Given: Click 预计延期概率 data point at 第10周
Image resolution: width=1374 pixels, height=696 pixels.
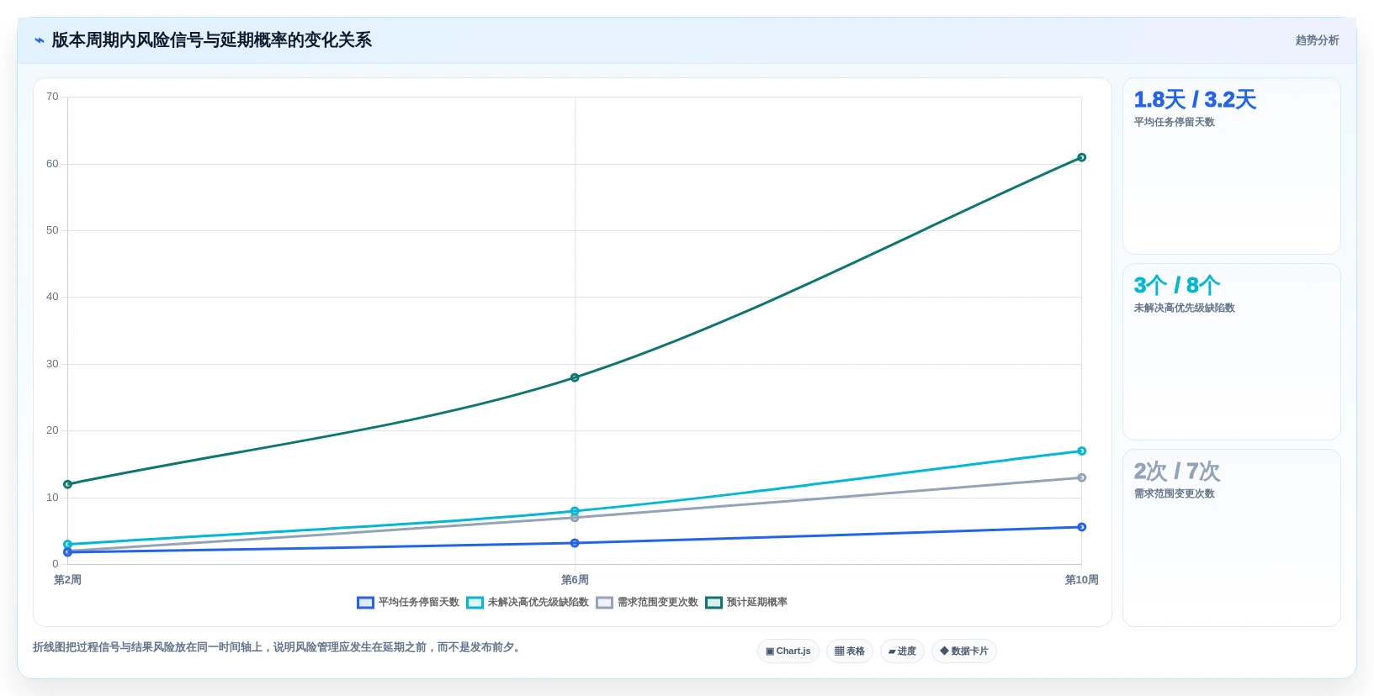Looking at the screenshot, I should point(1082,157).
